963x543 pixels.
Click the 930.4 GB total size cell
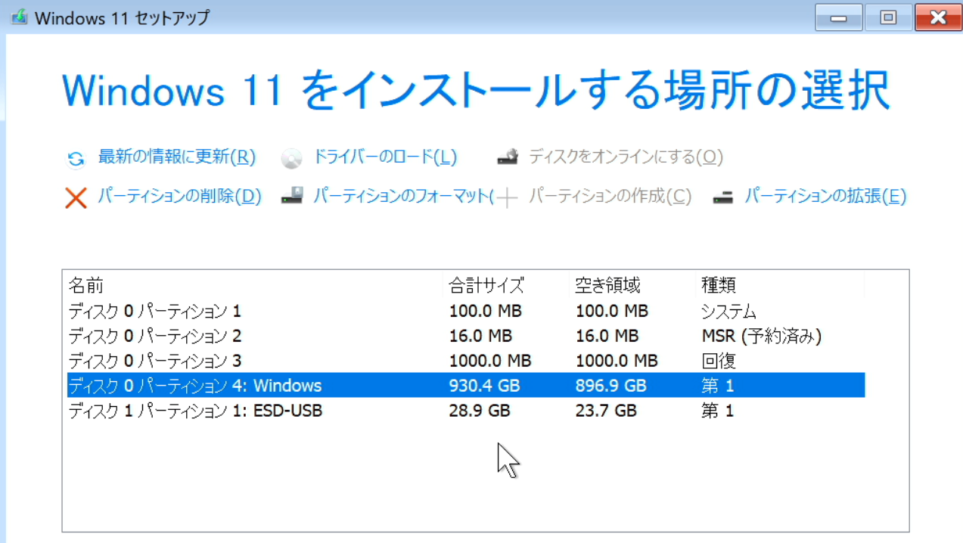484,386
